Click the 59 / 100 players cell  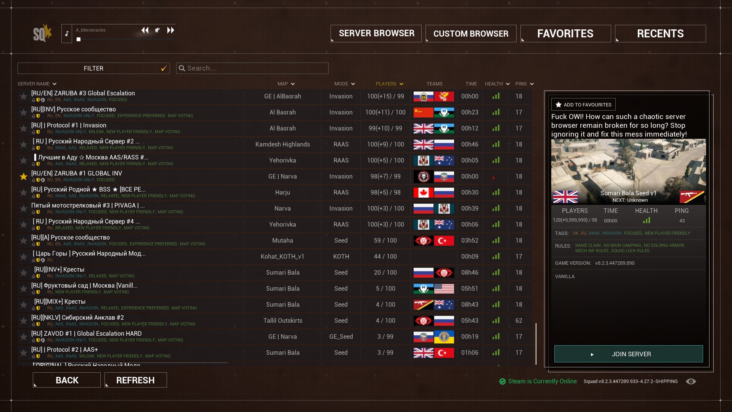click(x=385, y=240)
